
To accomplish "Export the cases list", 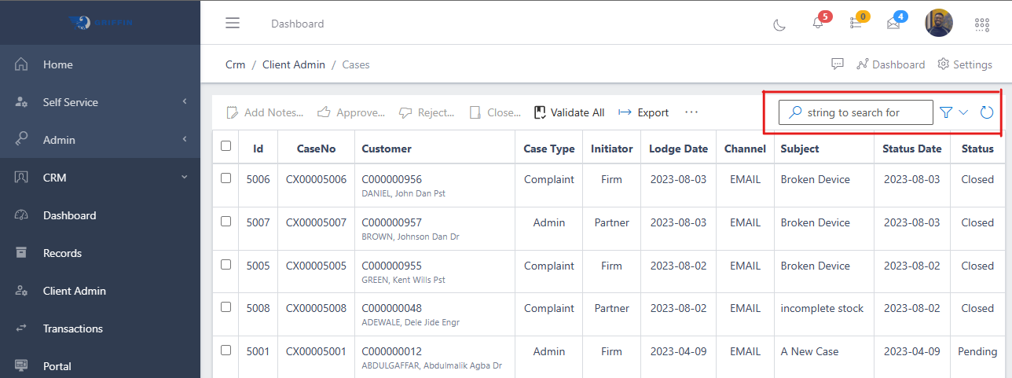I will tap(643, 112).
